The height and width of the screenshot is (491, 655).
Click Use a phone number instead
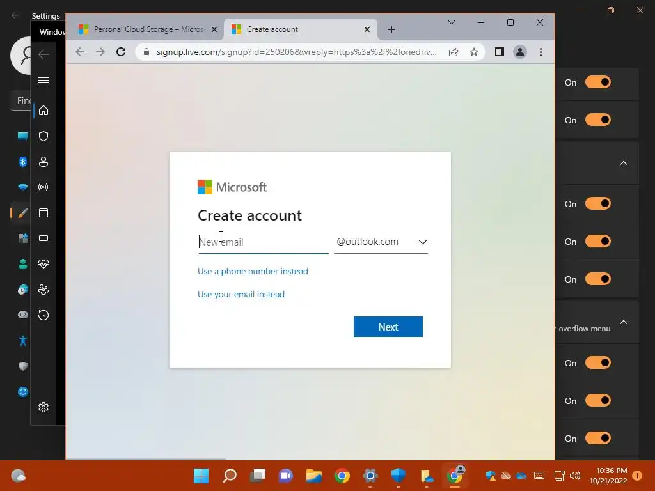[x=253, y=271]
